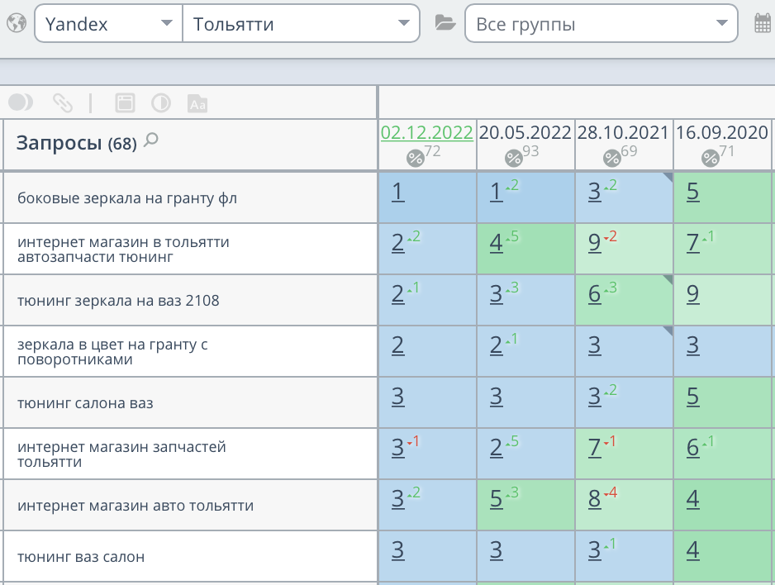Click the percent icon under 28.10.2021

click(612, 158)
